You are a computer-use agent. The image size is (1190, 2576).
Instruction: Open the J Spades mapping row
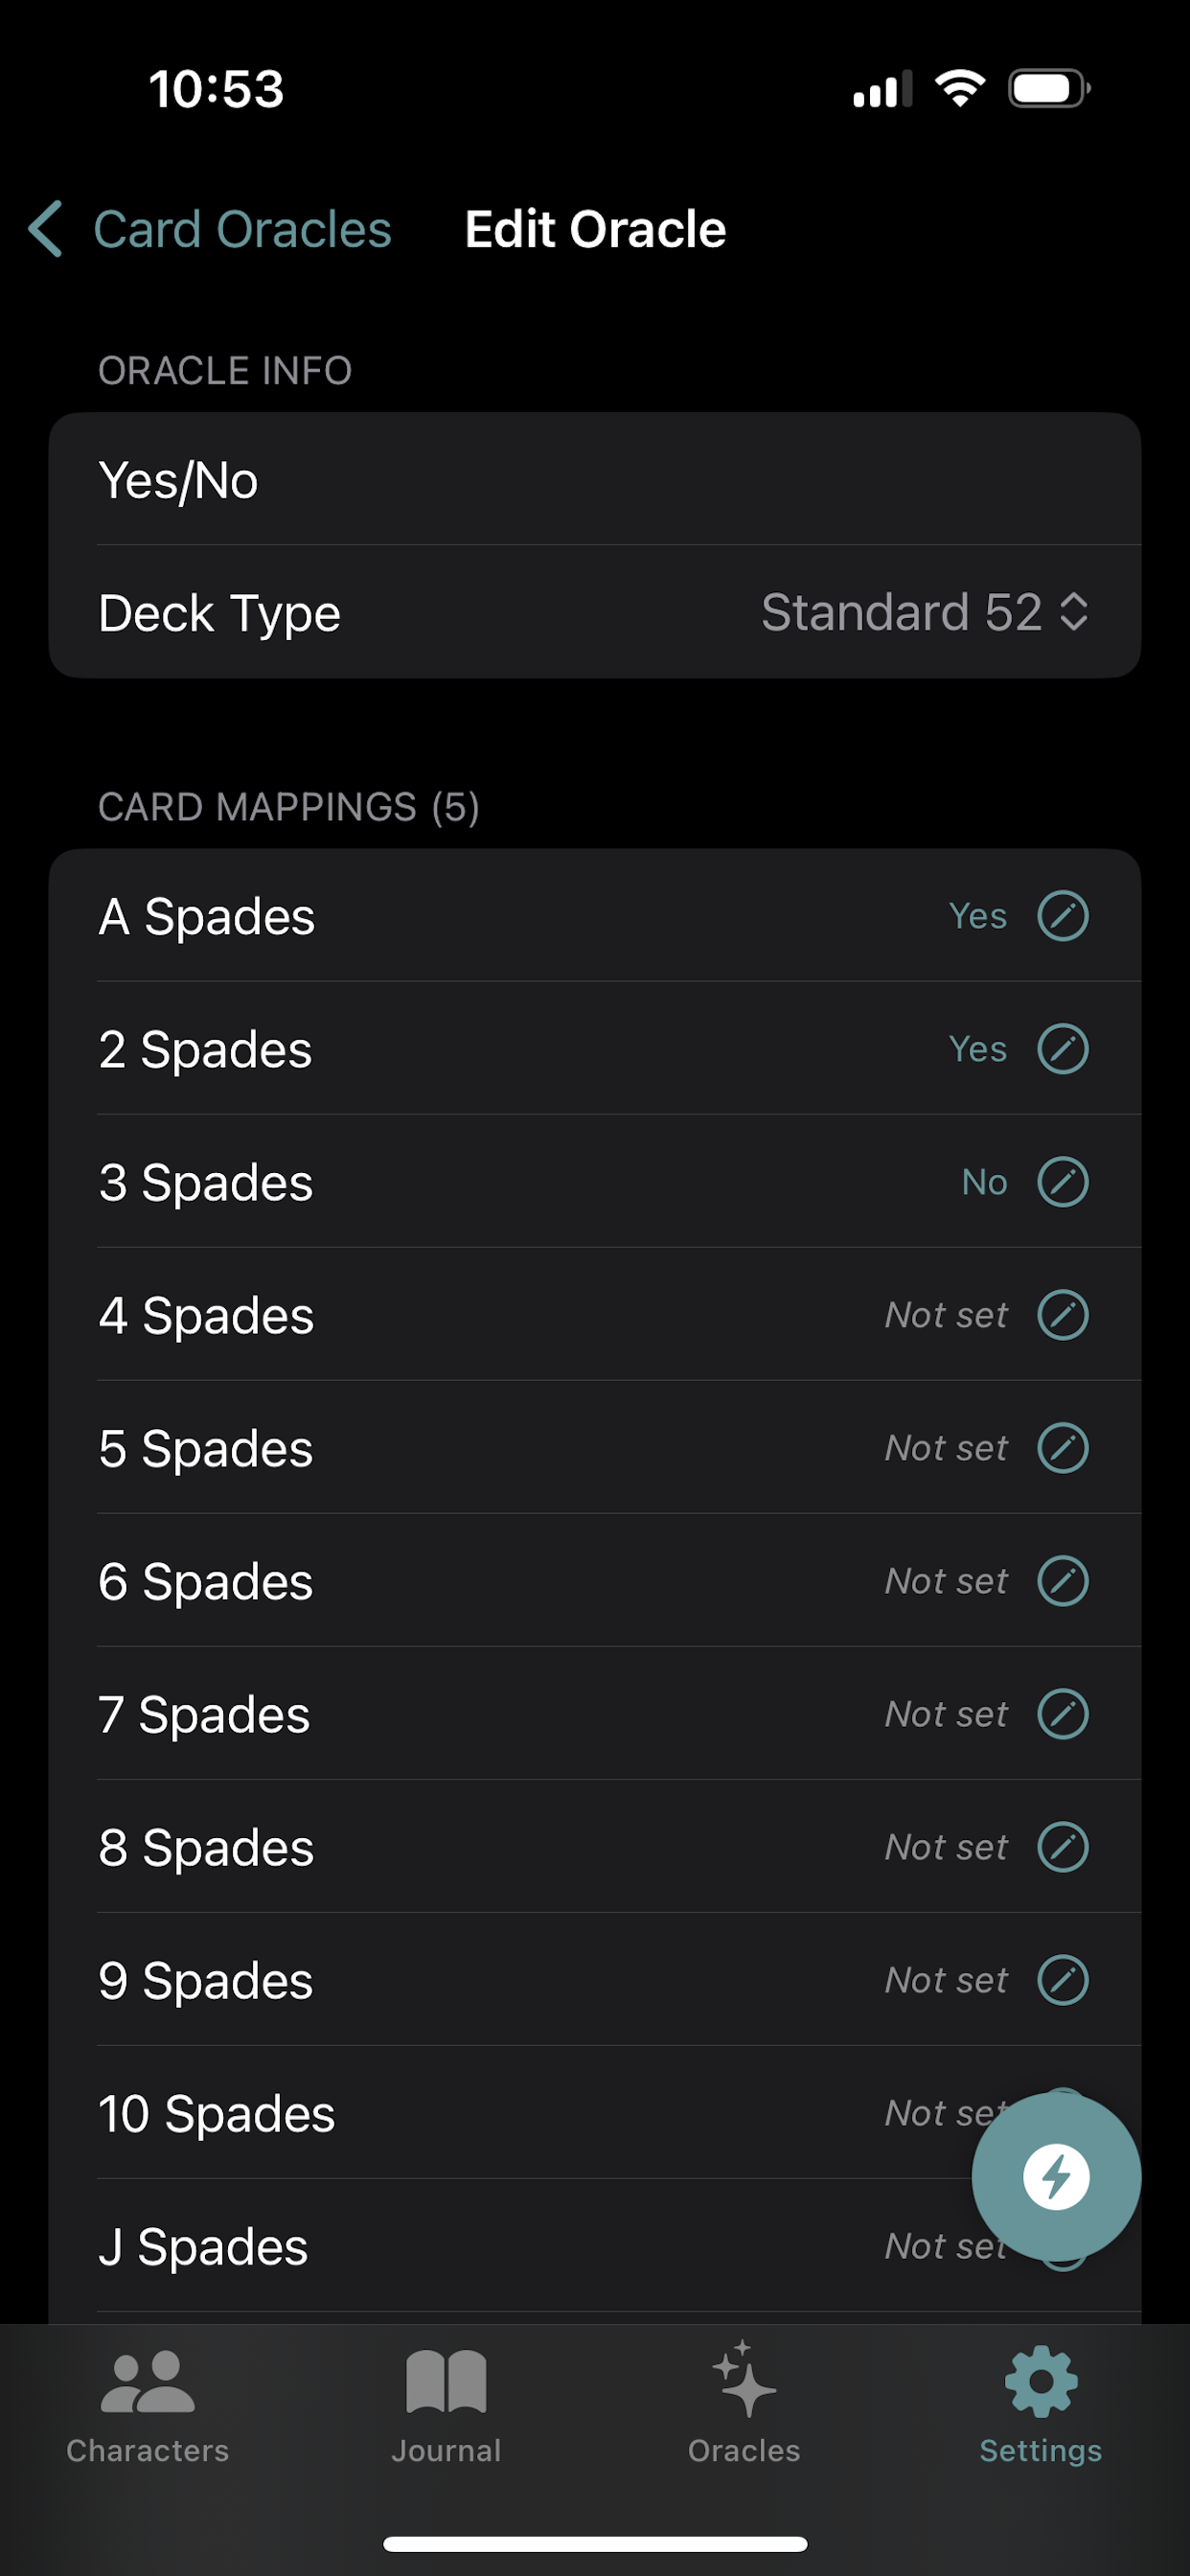click(595, 2245)
